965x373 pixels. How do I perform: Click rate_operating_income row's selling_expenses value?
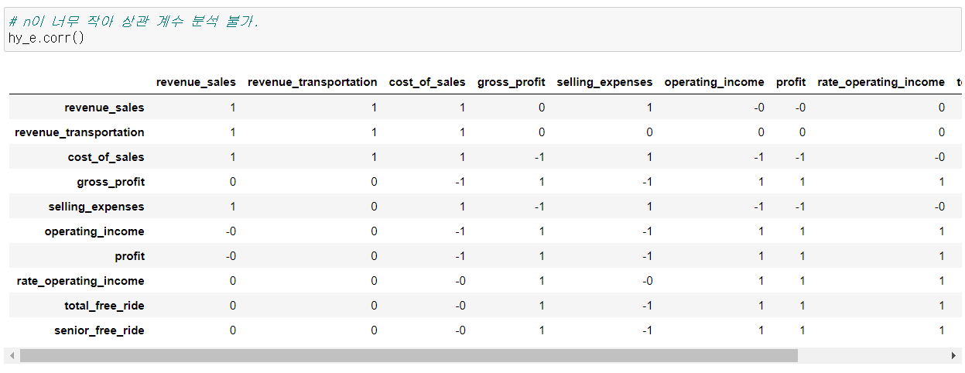click(x=647, y=281)
